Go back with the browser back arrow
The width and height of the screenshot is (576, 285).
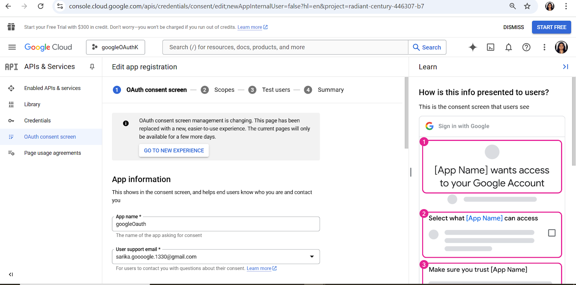coord(8,6)
